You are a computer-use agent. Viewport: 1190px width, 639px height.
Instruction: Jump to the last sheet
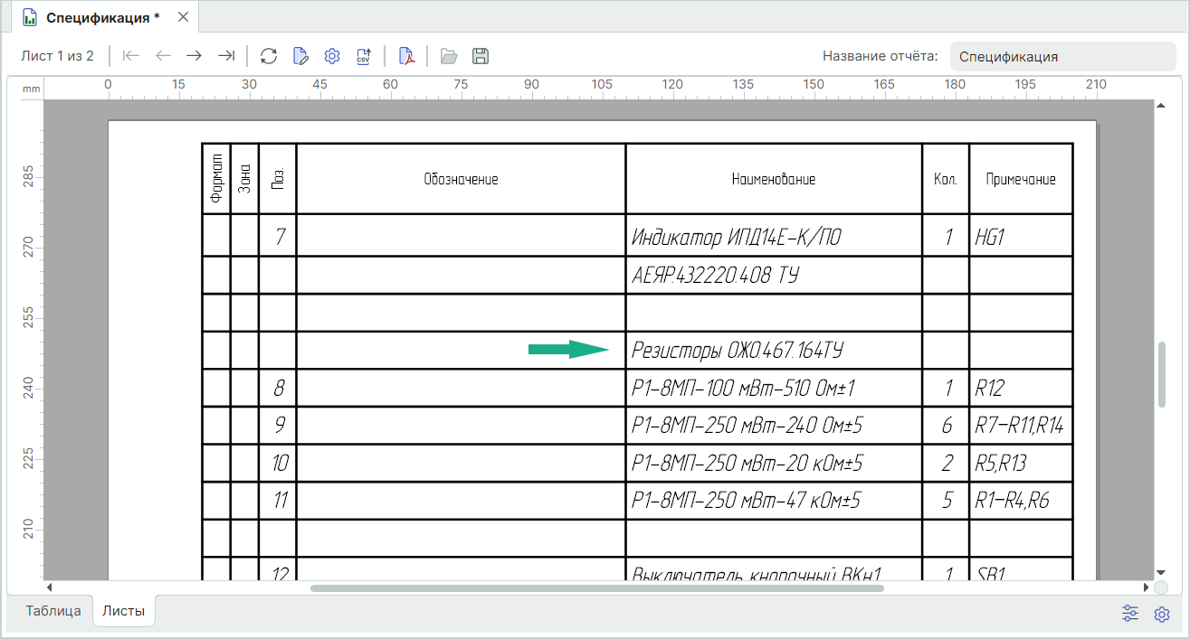click(x=226, y=56)
